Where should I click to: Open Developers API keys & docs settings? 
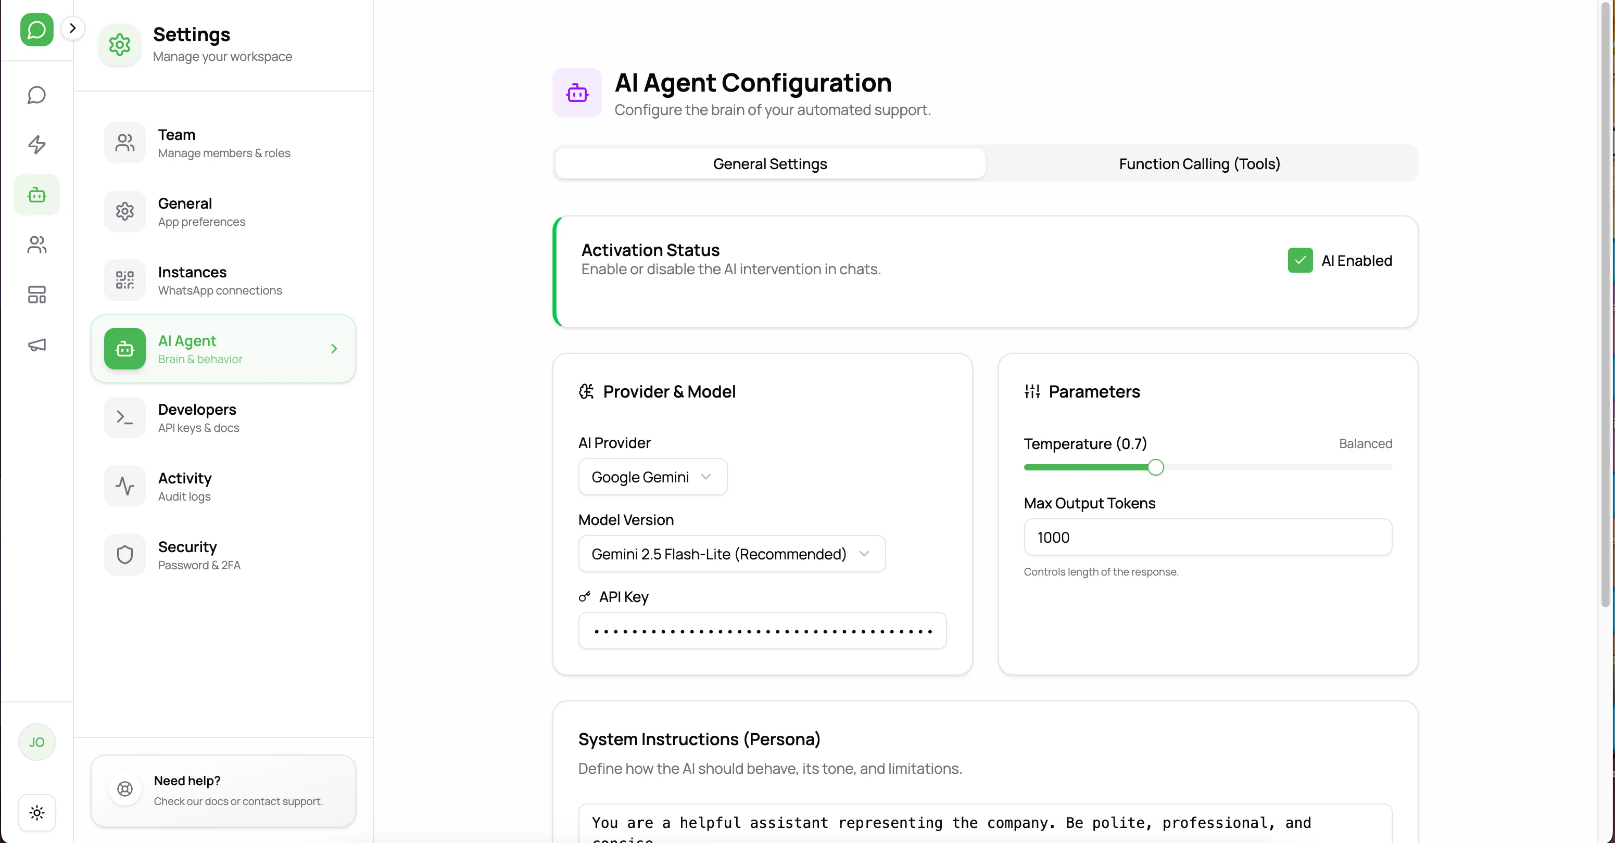[222, 417]
